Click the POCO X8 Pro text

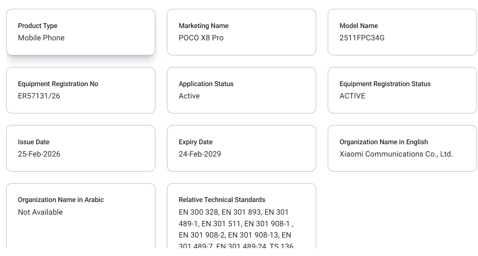(x=201, y=38)
